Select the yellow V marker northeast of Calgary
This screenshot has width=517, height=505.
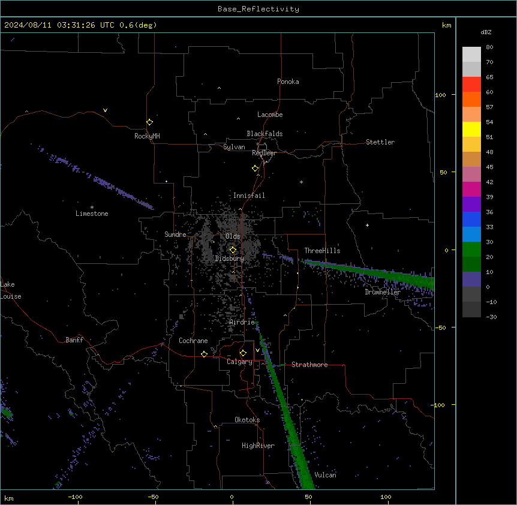[x=257, y=350]
